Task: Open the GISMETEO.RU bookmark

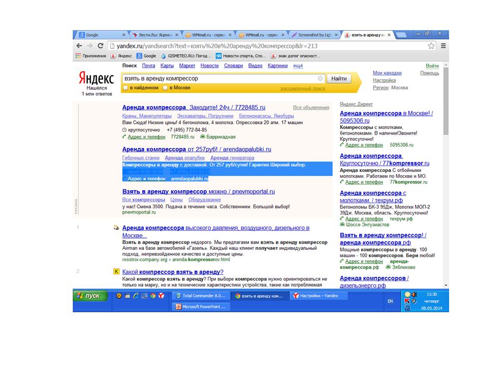Action: click(186, 56)
